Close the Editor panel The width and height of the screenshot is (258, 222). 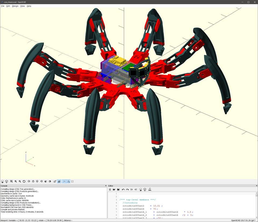pyautogui.click(x=256, y=186)
